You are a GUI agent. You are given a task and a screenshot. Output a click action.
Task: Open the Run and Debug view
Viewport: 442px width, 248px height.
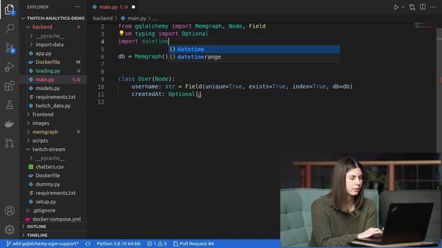tap(10, 67)
